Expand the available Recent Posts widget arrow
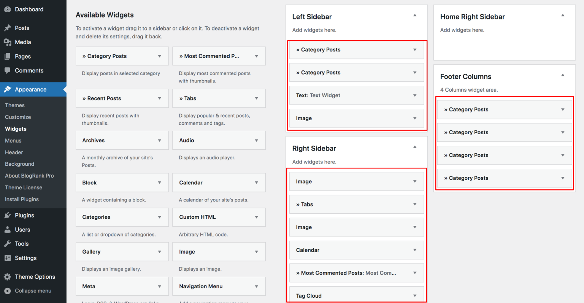This screenshot has width=584, height=303. coord(160,98)
